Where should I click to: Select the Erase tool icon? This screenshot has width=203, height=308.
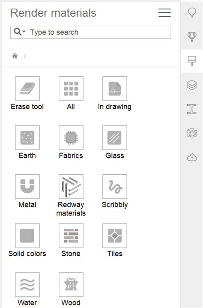(x=27, y=89)
